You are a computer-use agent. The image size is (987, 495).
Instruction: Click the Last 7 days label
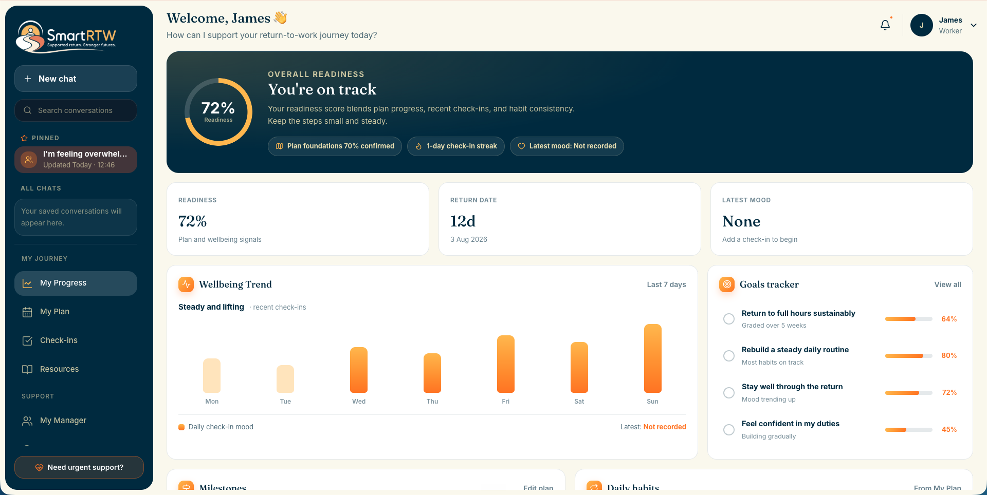click(x=666, y=284)
